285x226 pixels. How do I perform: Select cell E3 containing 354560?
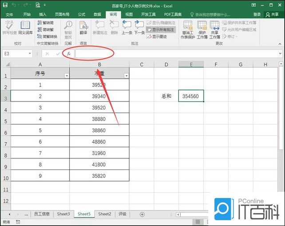coord(191,96)
